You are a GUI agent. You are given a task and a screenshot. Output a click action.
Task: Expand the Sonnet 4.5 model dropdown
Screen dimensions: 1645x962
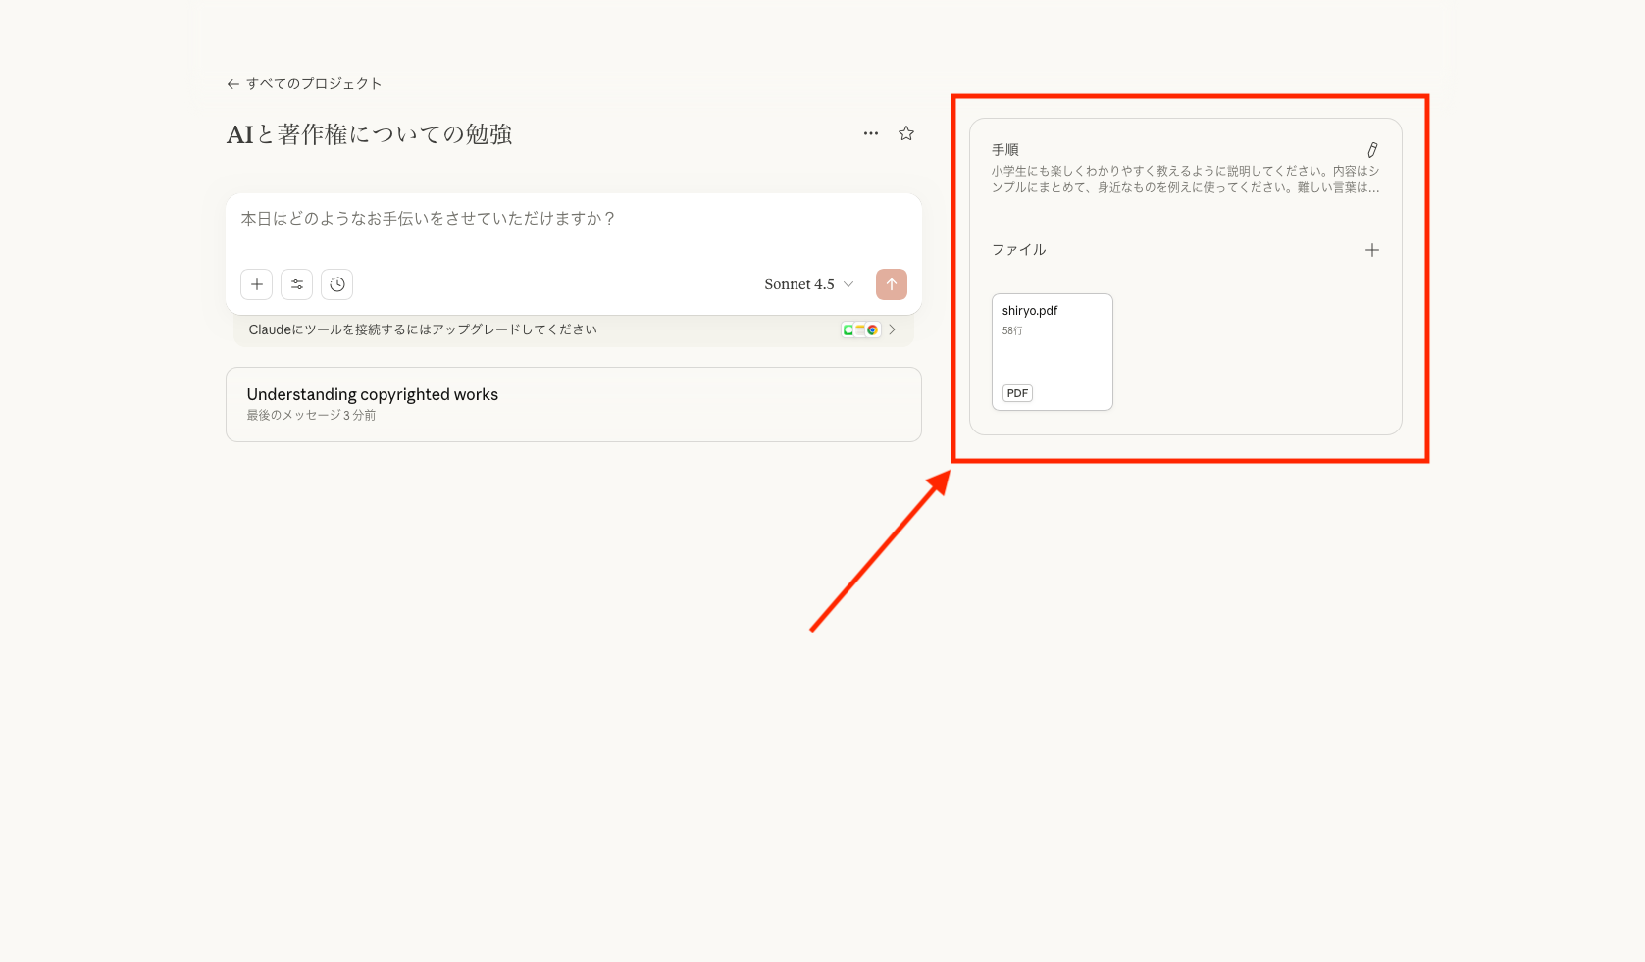click(808, 284)
